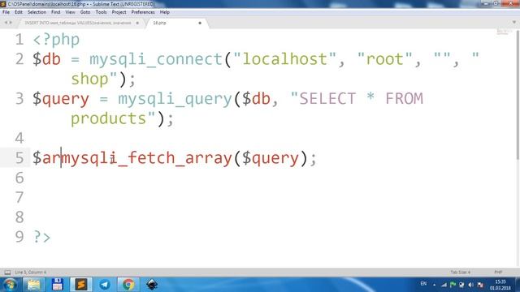
Task: Open the Tools menu
Action: coord(101,12)
